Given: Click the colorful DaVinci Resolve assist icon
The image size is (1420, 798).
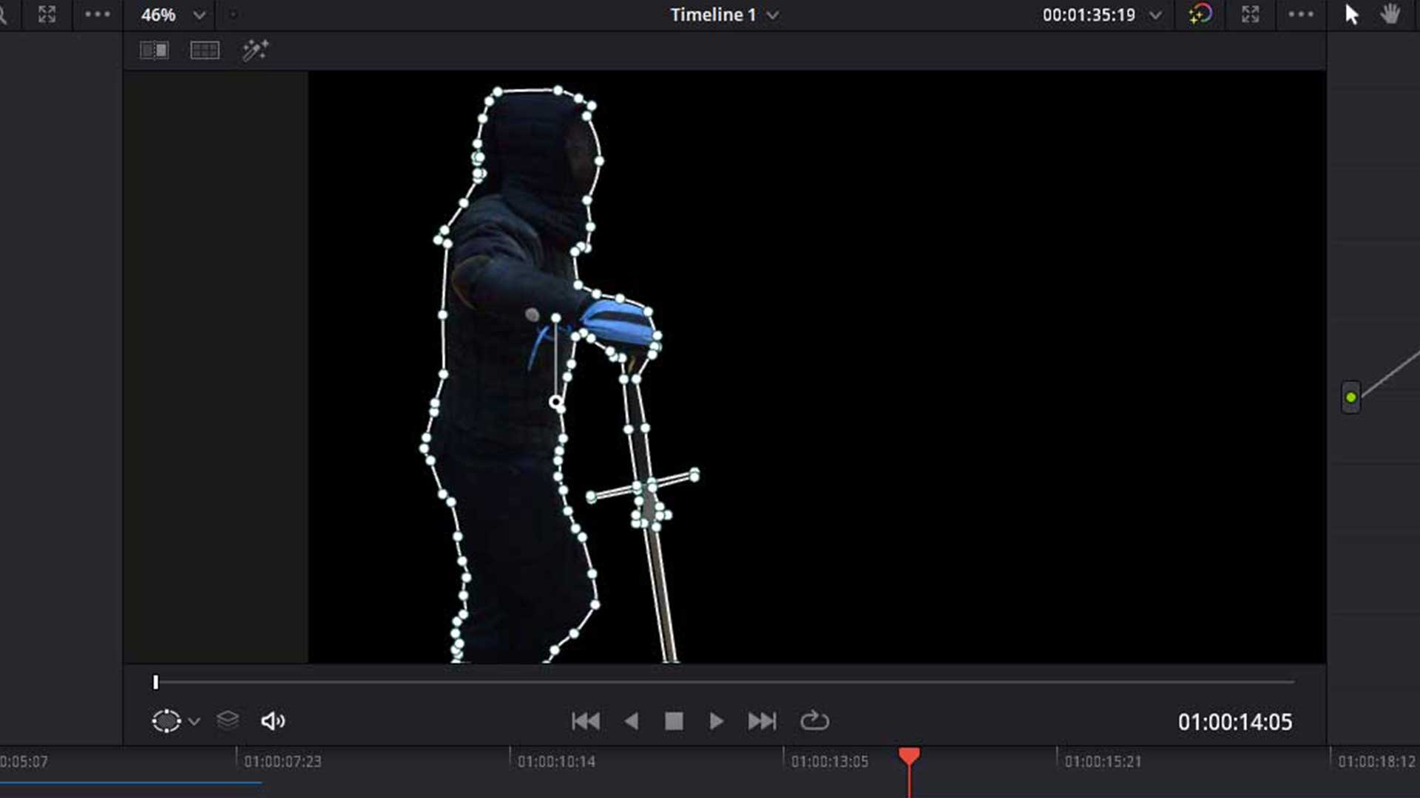Looking at the screenshot, I should pos(1200,13).
